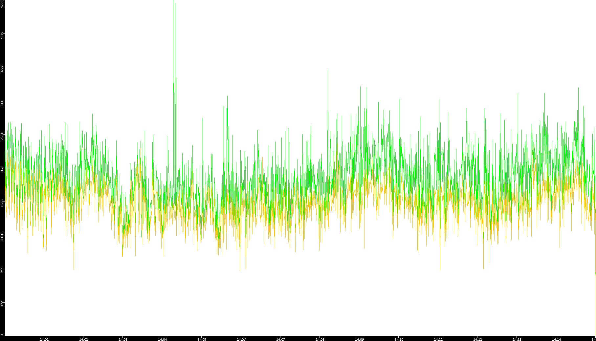Select the 4249 vertical axis label
The height and width of the screenshot is (341, 596).
2,35
